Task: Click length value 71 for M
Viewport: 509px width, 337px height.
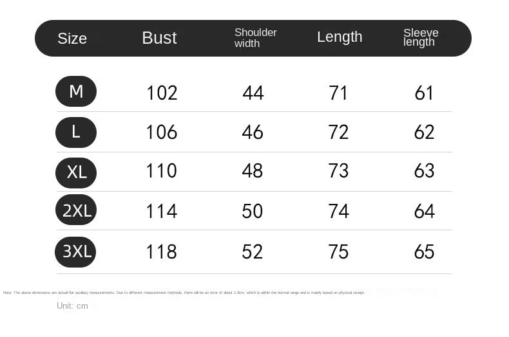Action: click(338, 93)
